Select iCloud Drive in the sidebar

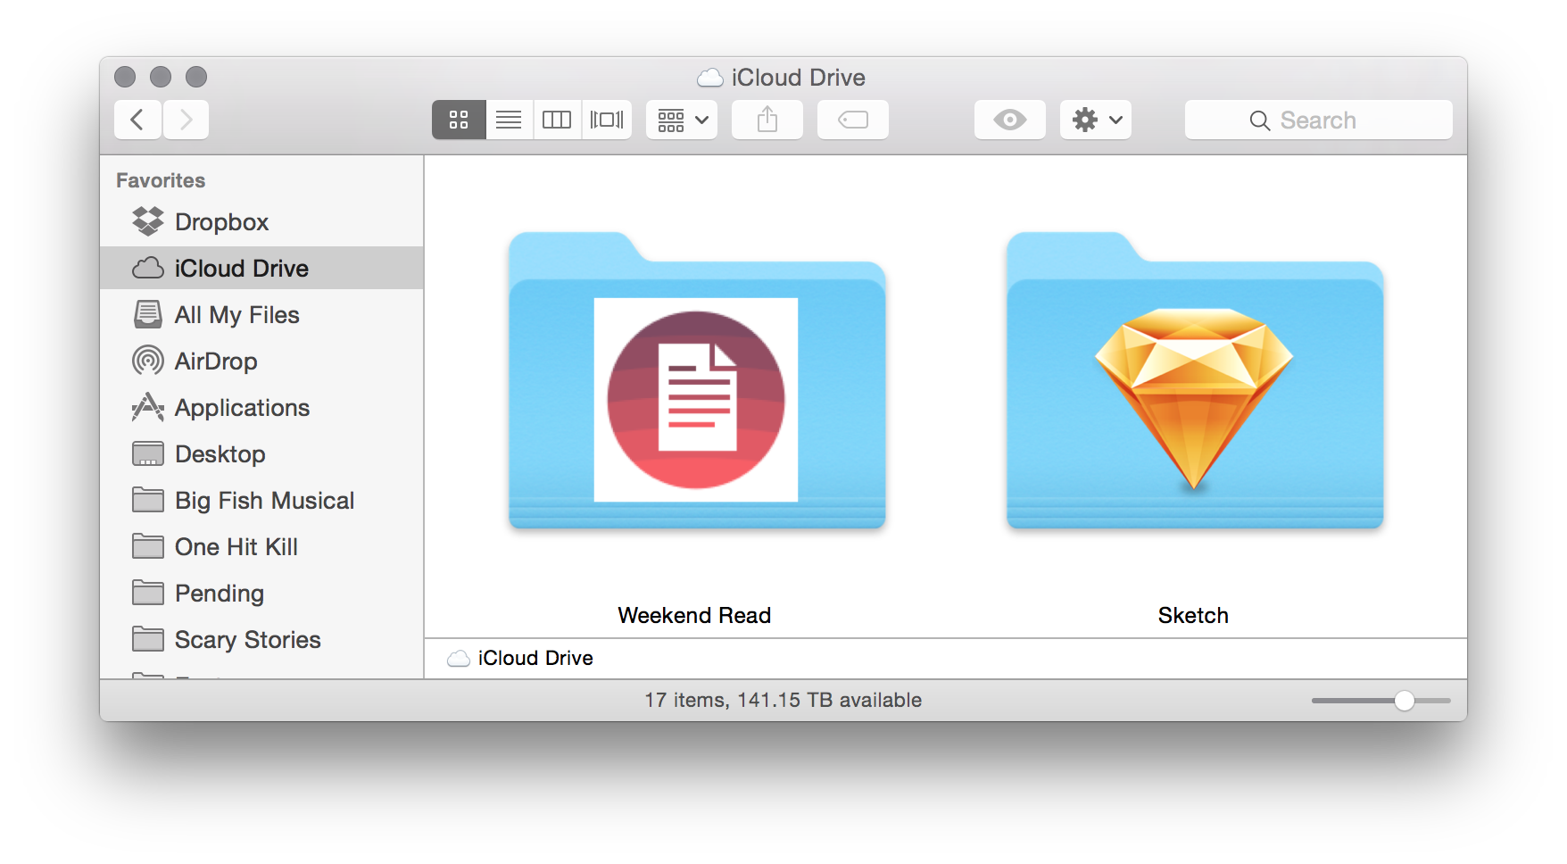pos(261,268)
